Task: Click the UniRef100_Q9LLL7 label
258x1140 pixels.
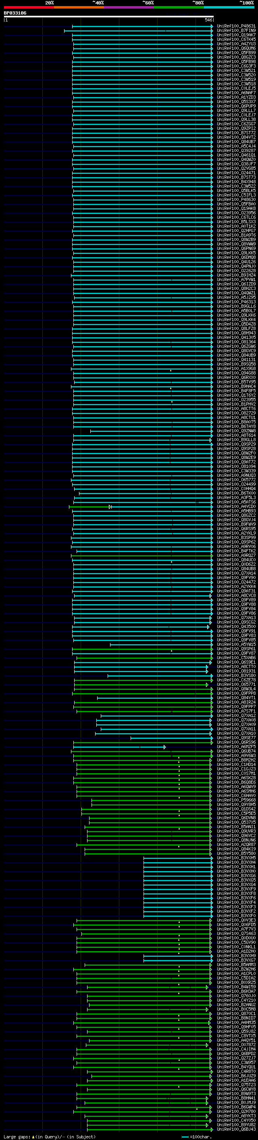Action: tap(236, 111)
